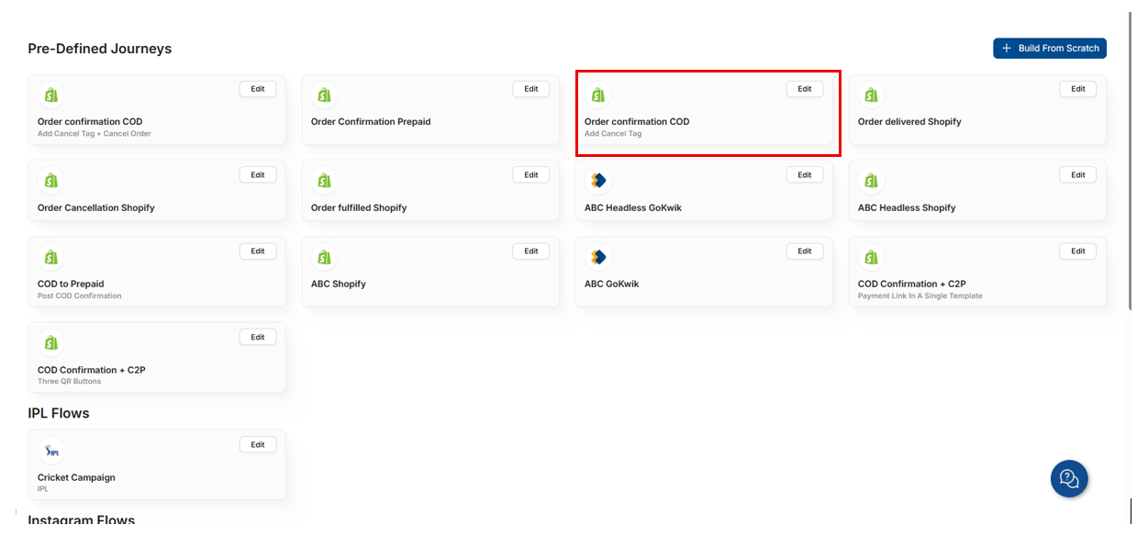Click GoKwik logo on ABC GoKwik card
The width and height of the screenshot is (1137, 547).
pyautogui.click(x=597, y=257)
